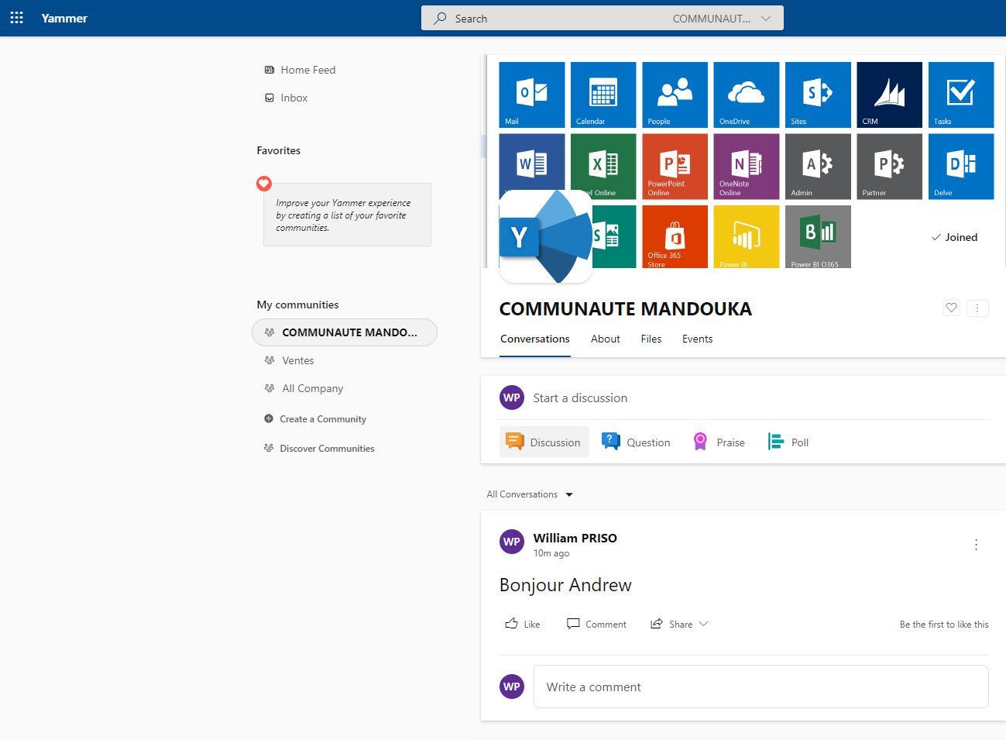Viewport: 1006px width, 740px height.
Task: Click Write a comment field
Action: click(761, 687)
